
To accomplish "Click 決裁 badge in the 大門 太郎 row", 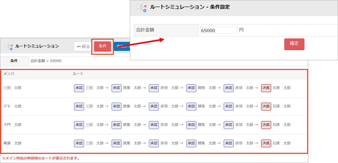I will (x=266, y=125).
